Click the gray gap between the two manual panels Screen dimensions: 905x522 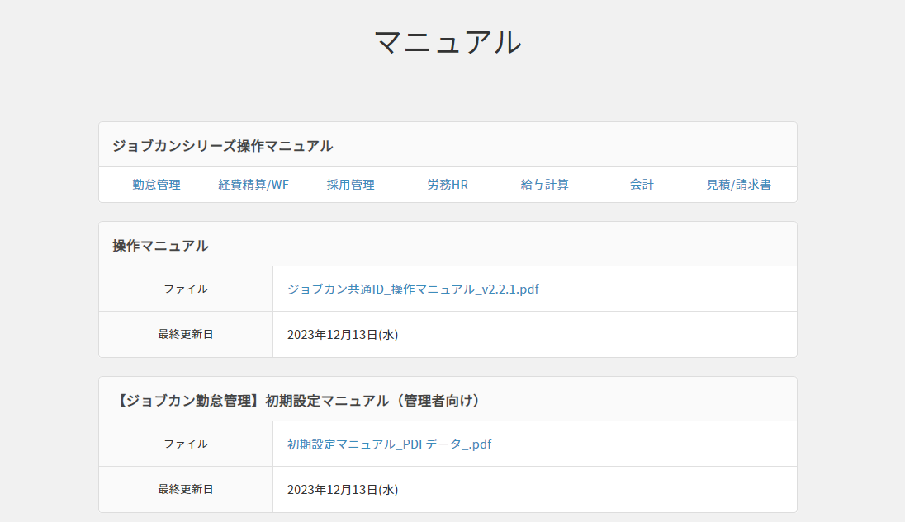pos(448,367)
